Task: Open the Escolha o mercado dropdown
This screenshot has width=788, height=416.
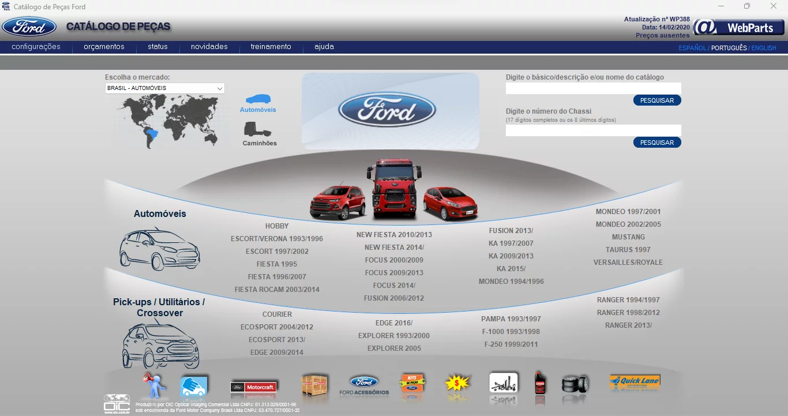Action: pos(163,88)
